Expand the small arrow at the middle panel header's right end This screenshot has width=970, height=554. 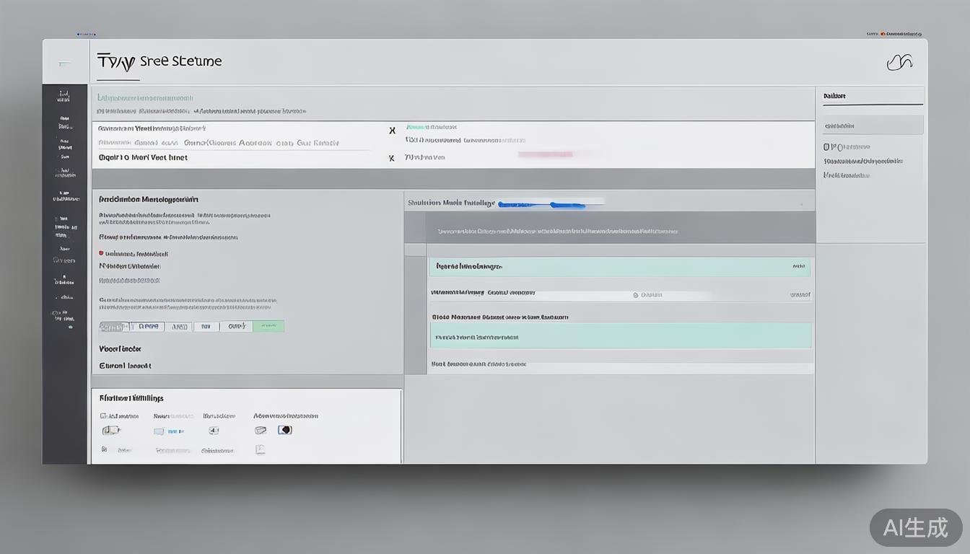(800, 205)
